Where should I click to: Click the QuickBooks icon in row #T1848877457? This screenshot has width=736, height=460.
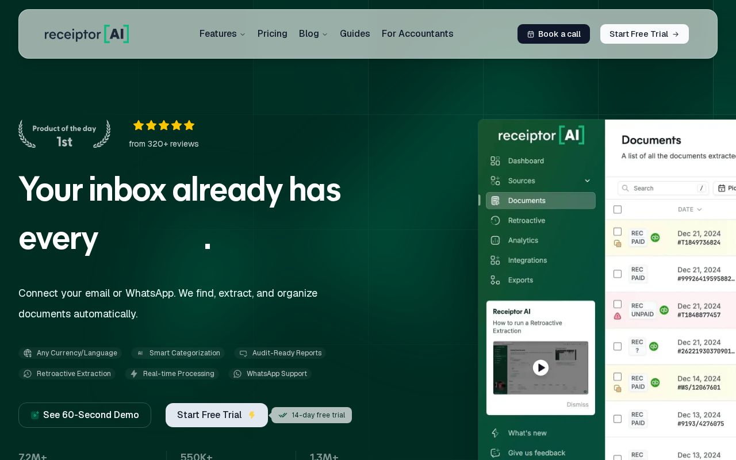click(x=664, y=310)
